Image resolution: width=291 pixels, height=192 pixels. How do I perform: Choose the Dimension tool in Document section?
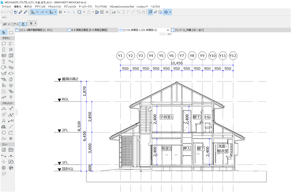[4, 109]
